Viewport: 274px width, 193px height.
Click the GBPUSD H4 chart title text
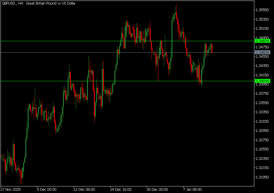click(37, 3)
